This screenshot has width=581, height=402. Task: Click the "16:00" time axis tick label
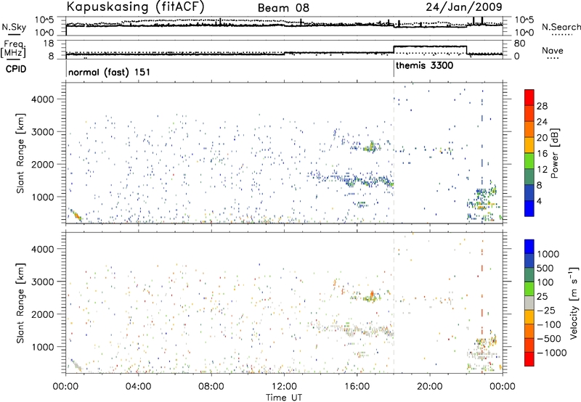(357, 387)
